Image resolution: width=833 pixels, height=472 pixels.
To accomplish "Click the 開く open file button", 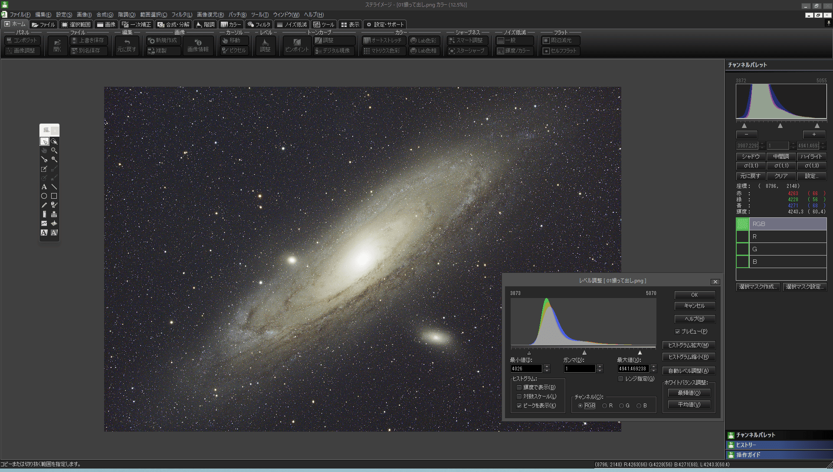I will pos(57,45).
